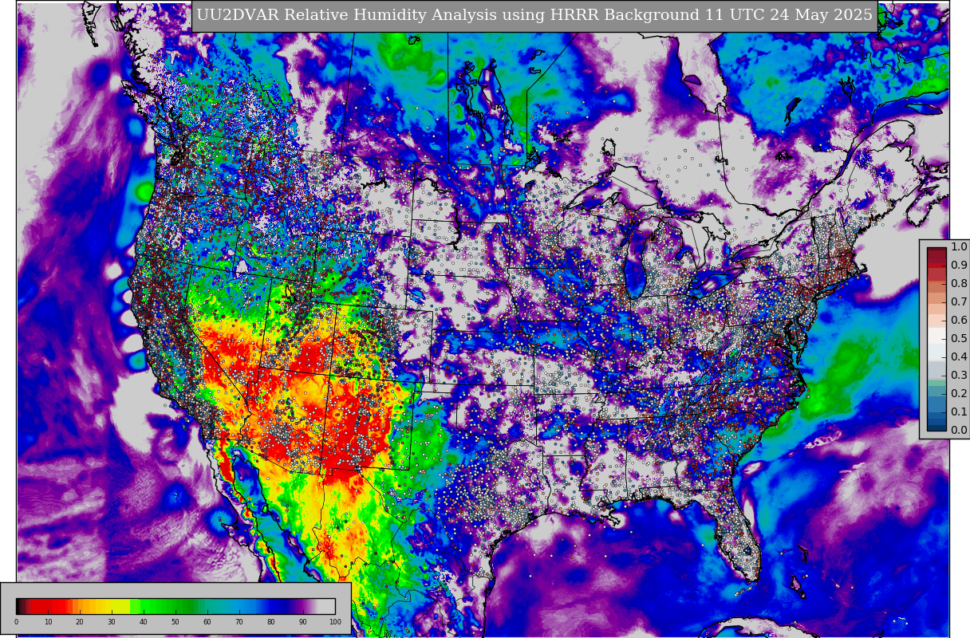Screen dimensions: 970x638
Task: Click the 0.8 label on right colorbar
Action: pyautogui.click(x=959, y=283)
